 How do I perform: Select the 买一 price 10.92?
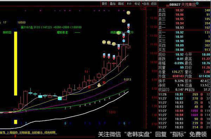coord(179,32)
